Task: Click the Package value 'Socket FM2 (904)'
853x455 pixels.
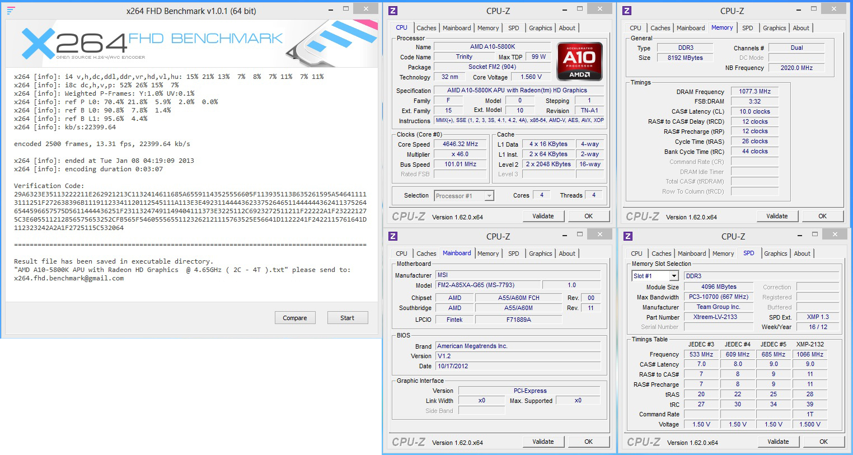Action: click(493, 67)
